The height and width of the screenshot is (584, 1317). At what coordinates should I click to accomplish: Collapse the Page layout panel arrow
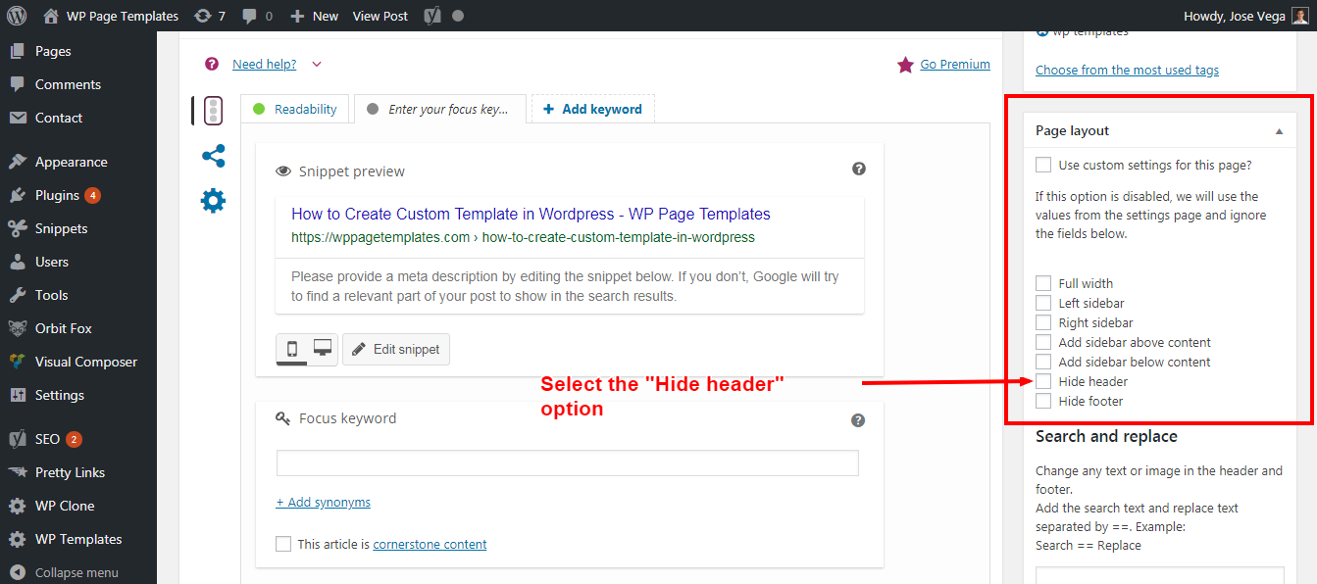tap(1279, 130)
